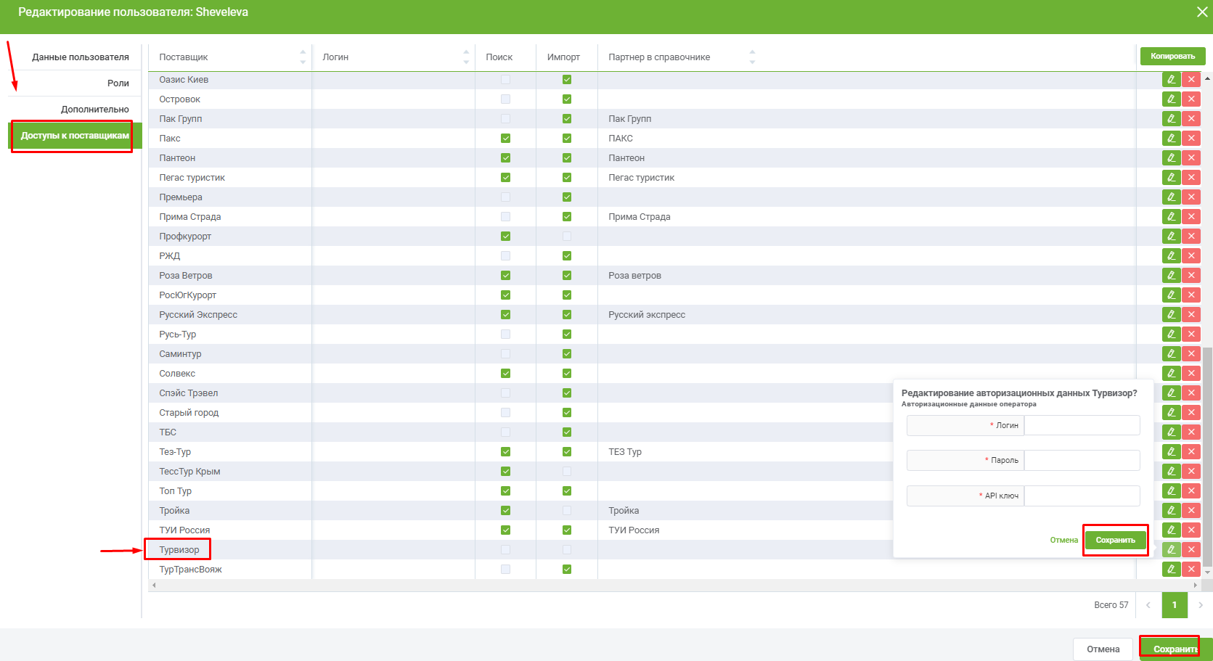Viewport: 1213px width, 661px height.
Task: Remove the Прима Страда row
Action: [x=1191, y=217]
